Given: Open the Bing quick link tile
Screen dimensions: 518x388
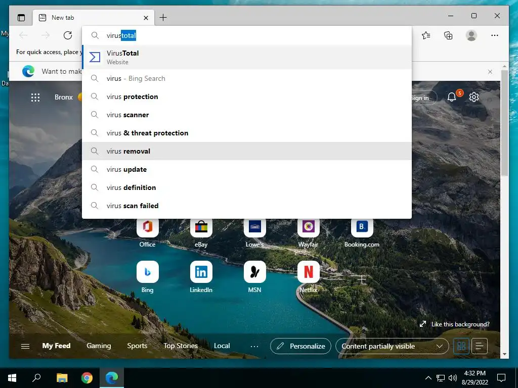Looking at the screenshot, I should (x=147, y=277).
